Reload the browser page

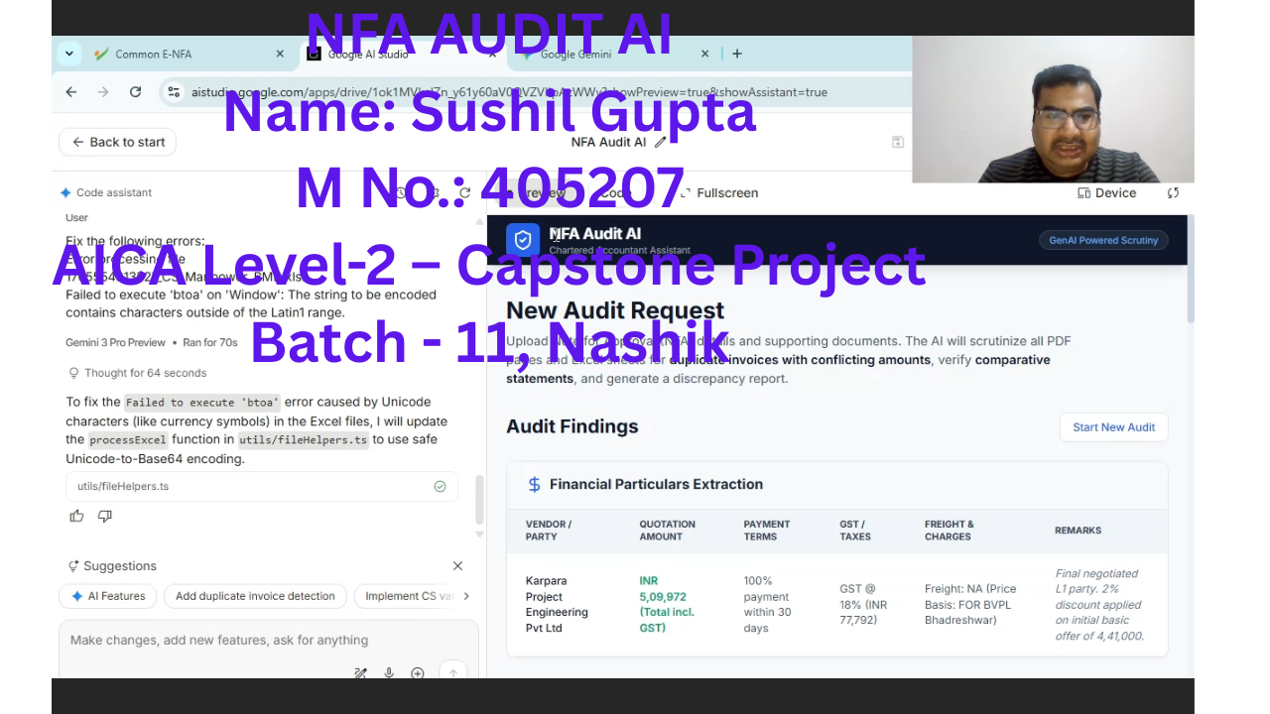tap(135, 92)
